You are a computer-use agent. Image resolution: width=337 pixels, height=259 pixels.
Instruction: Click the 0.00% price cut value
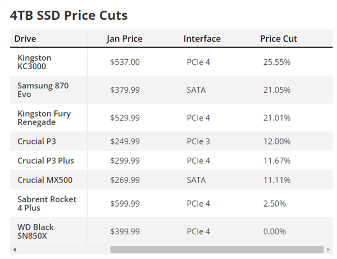(275, 231)
